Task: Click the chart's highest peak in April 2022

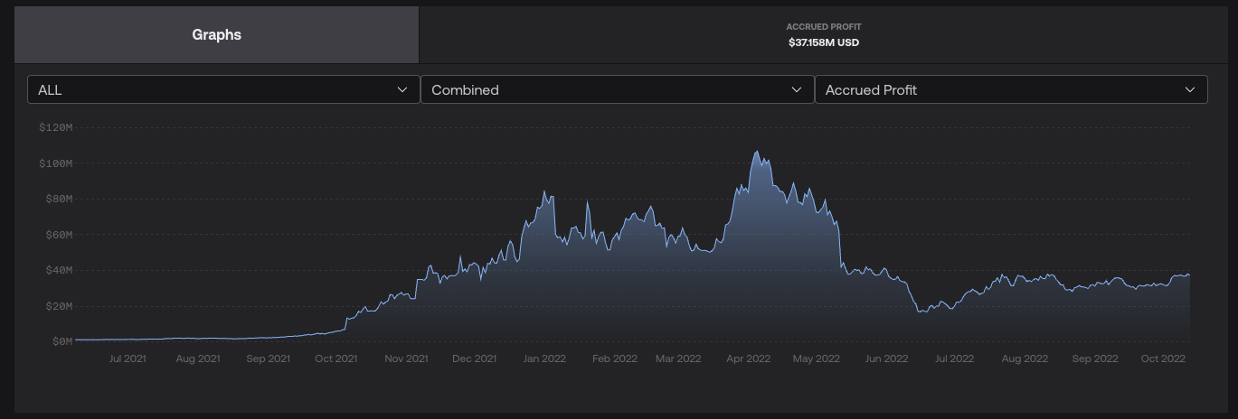Action: [756, 152]
